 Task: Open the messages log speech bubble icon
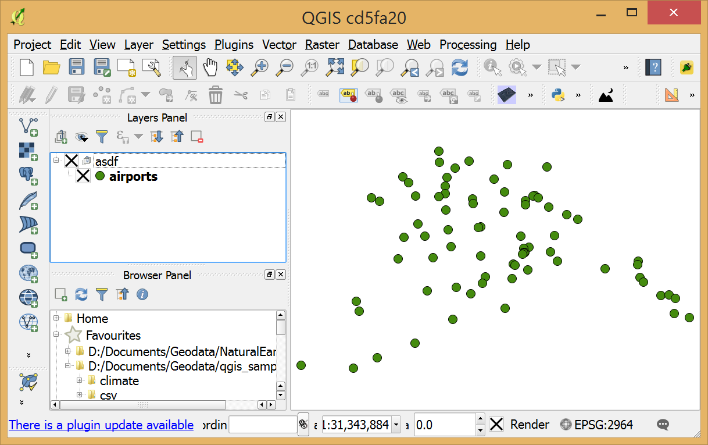663,425
